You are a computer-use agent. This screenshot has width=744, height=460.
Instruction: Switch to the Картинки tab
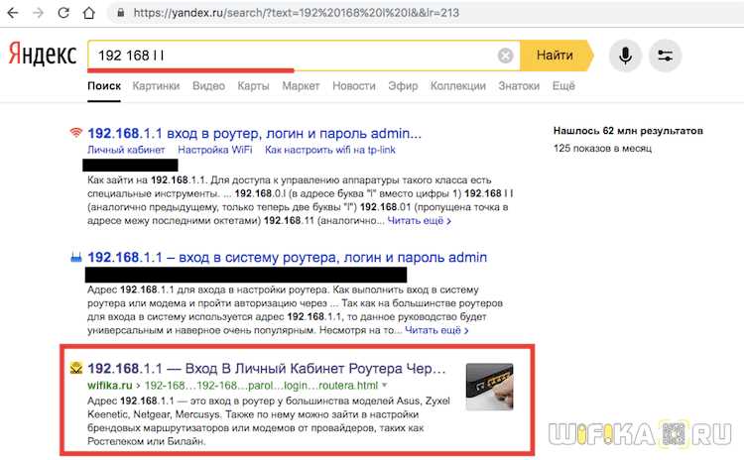click(156, 86)
